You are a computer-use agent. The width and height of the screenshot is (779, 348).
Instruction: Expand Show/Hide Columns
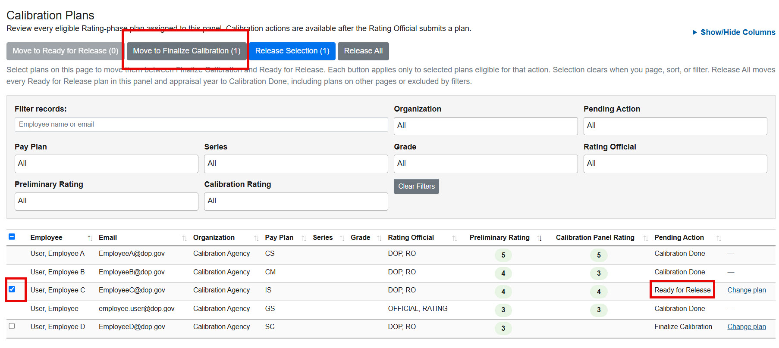point(734,32)
